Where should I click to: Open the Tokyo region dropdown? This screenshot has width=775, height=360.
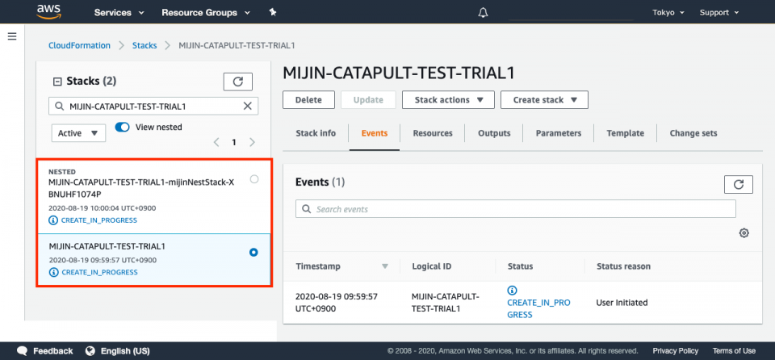tap(668, 13)
